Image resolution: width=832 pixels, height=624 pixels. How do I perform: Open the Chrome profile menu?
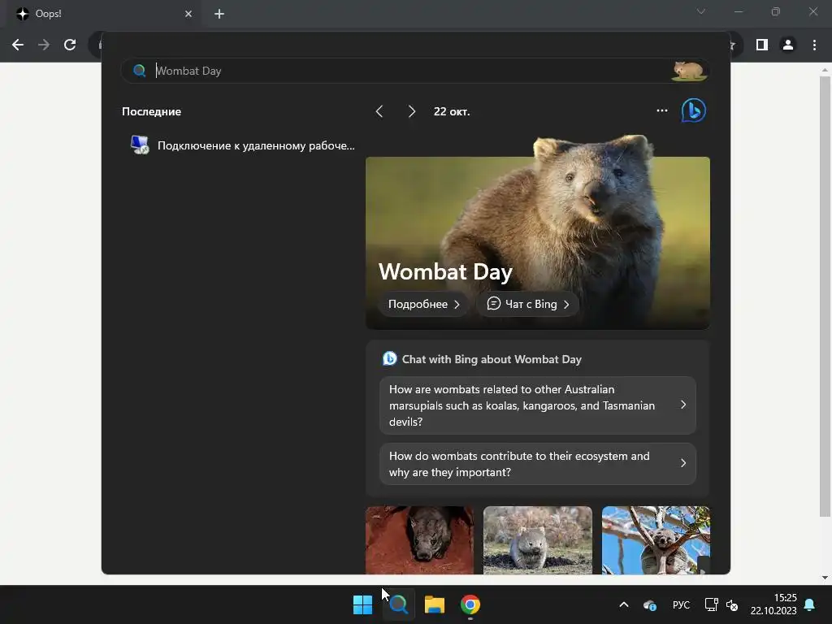(788, 45)
